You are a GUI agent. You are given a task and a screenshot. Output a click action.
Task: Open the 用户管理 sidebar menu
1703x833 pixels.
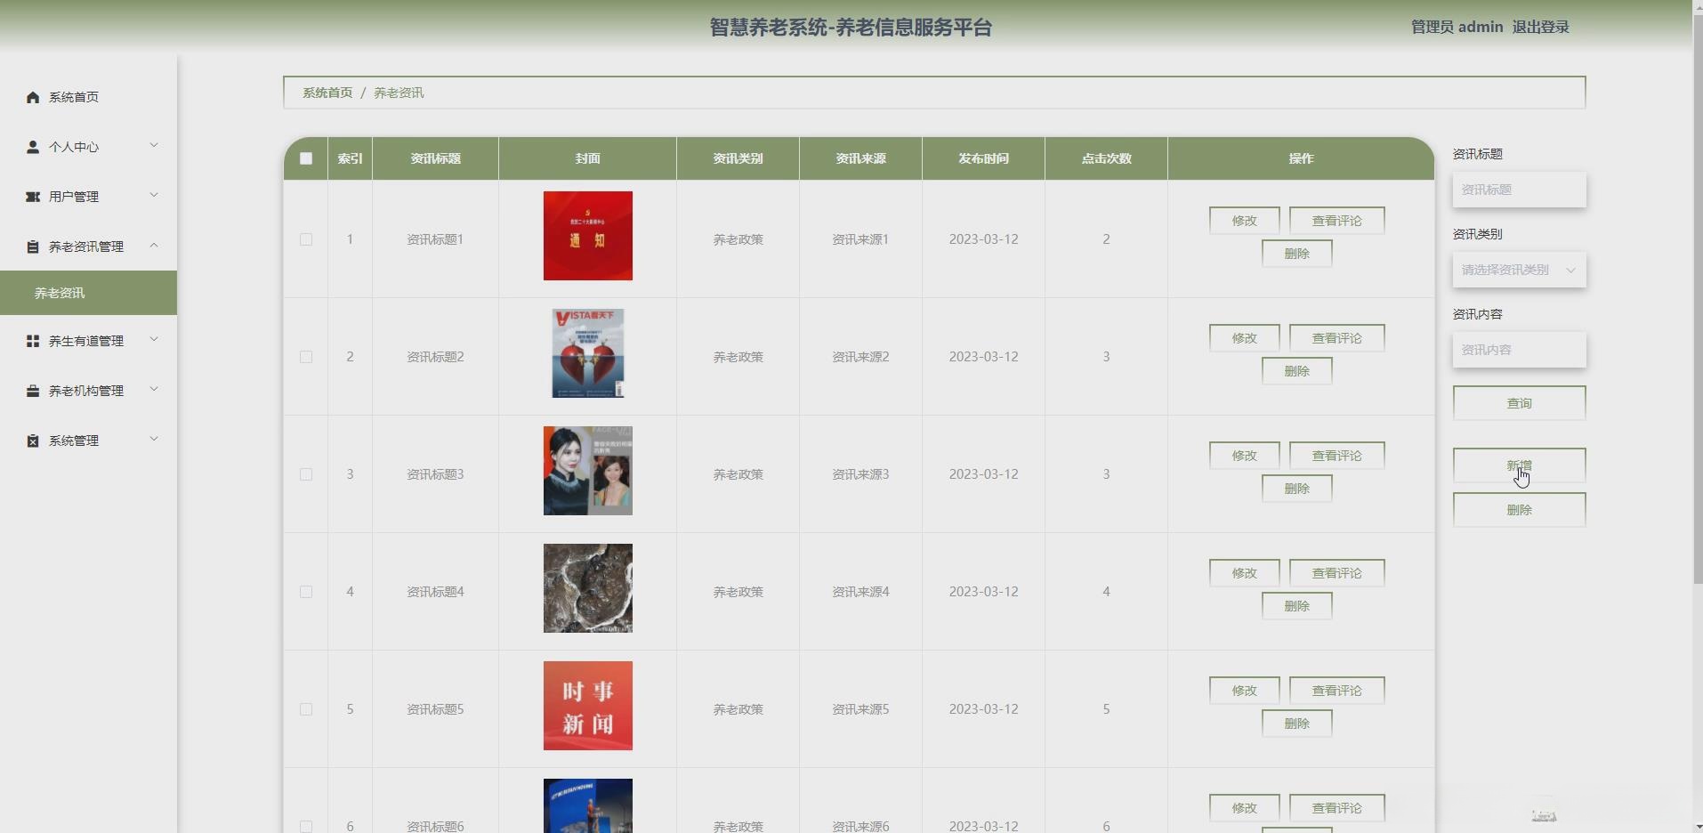(x=89, y=197)
